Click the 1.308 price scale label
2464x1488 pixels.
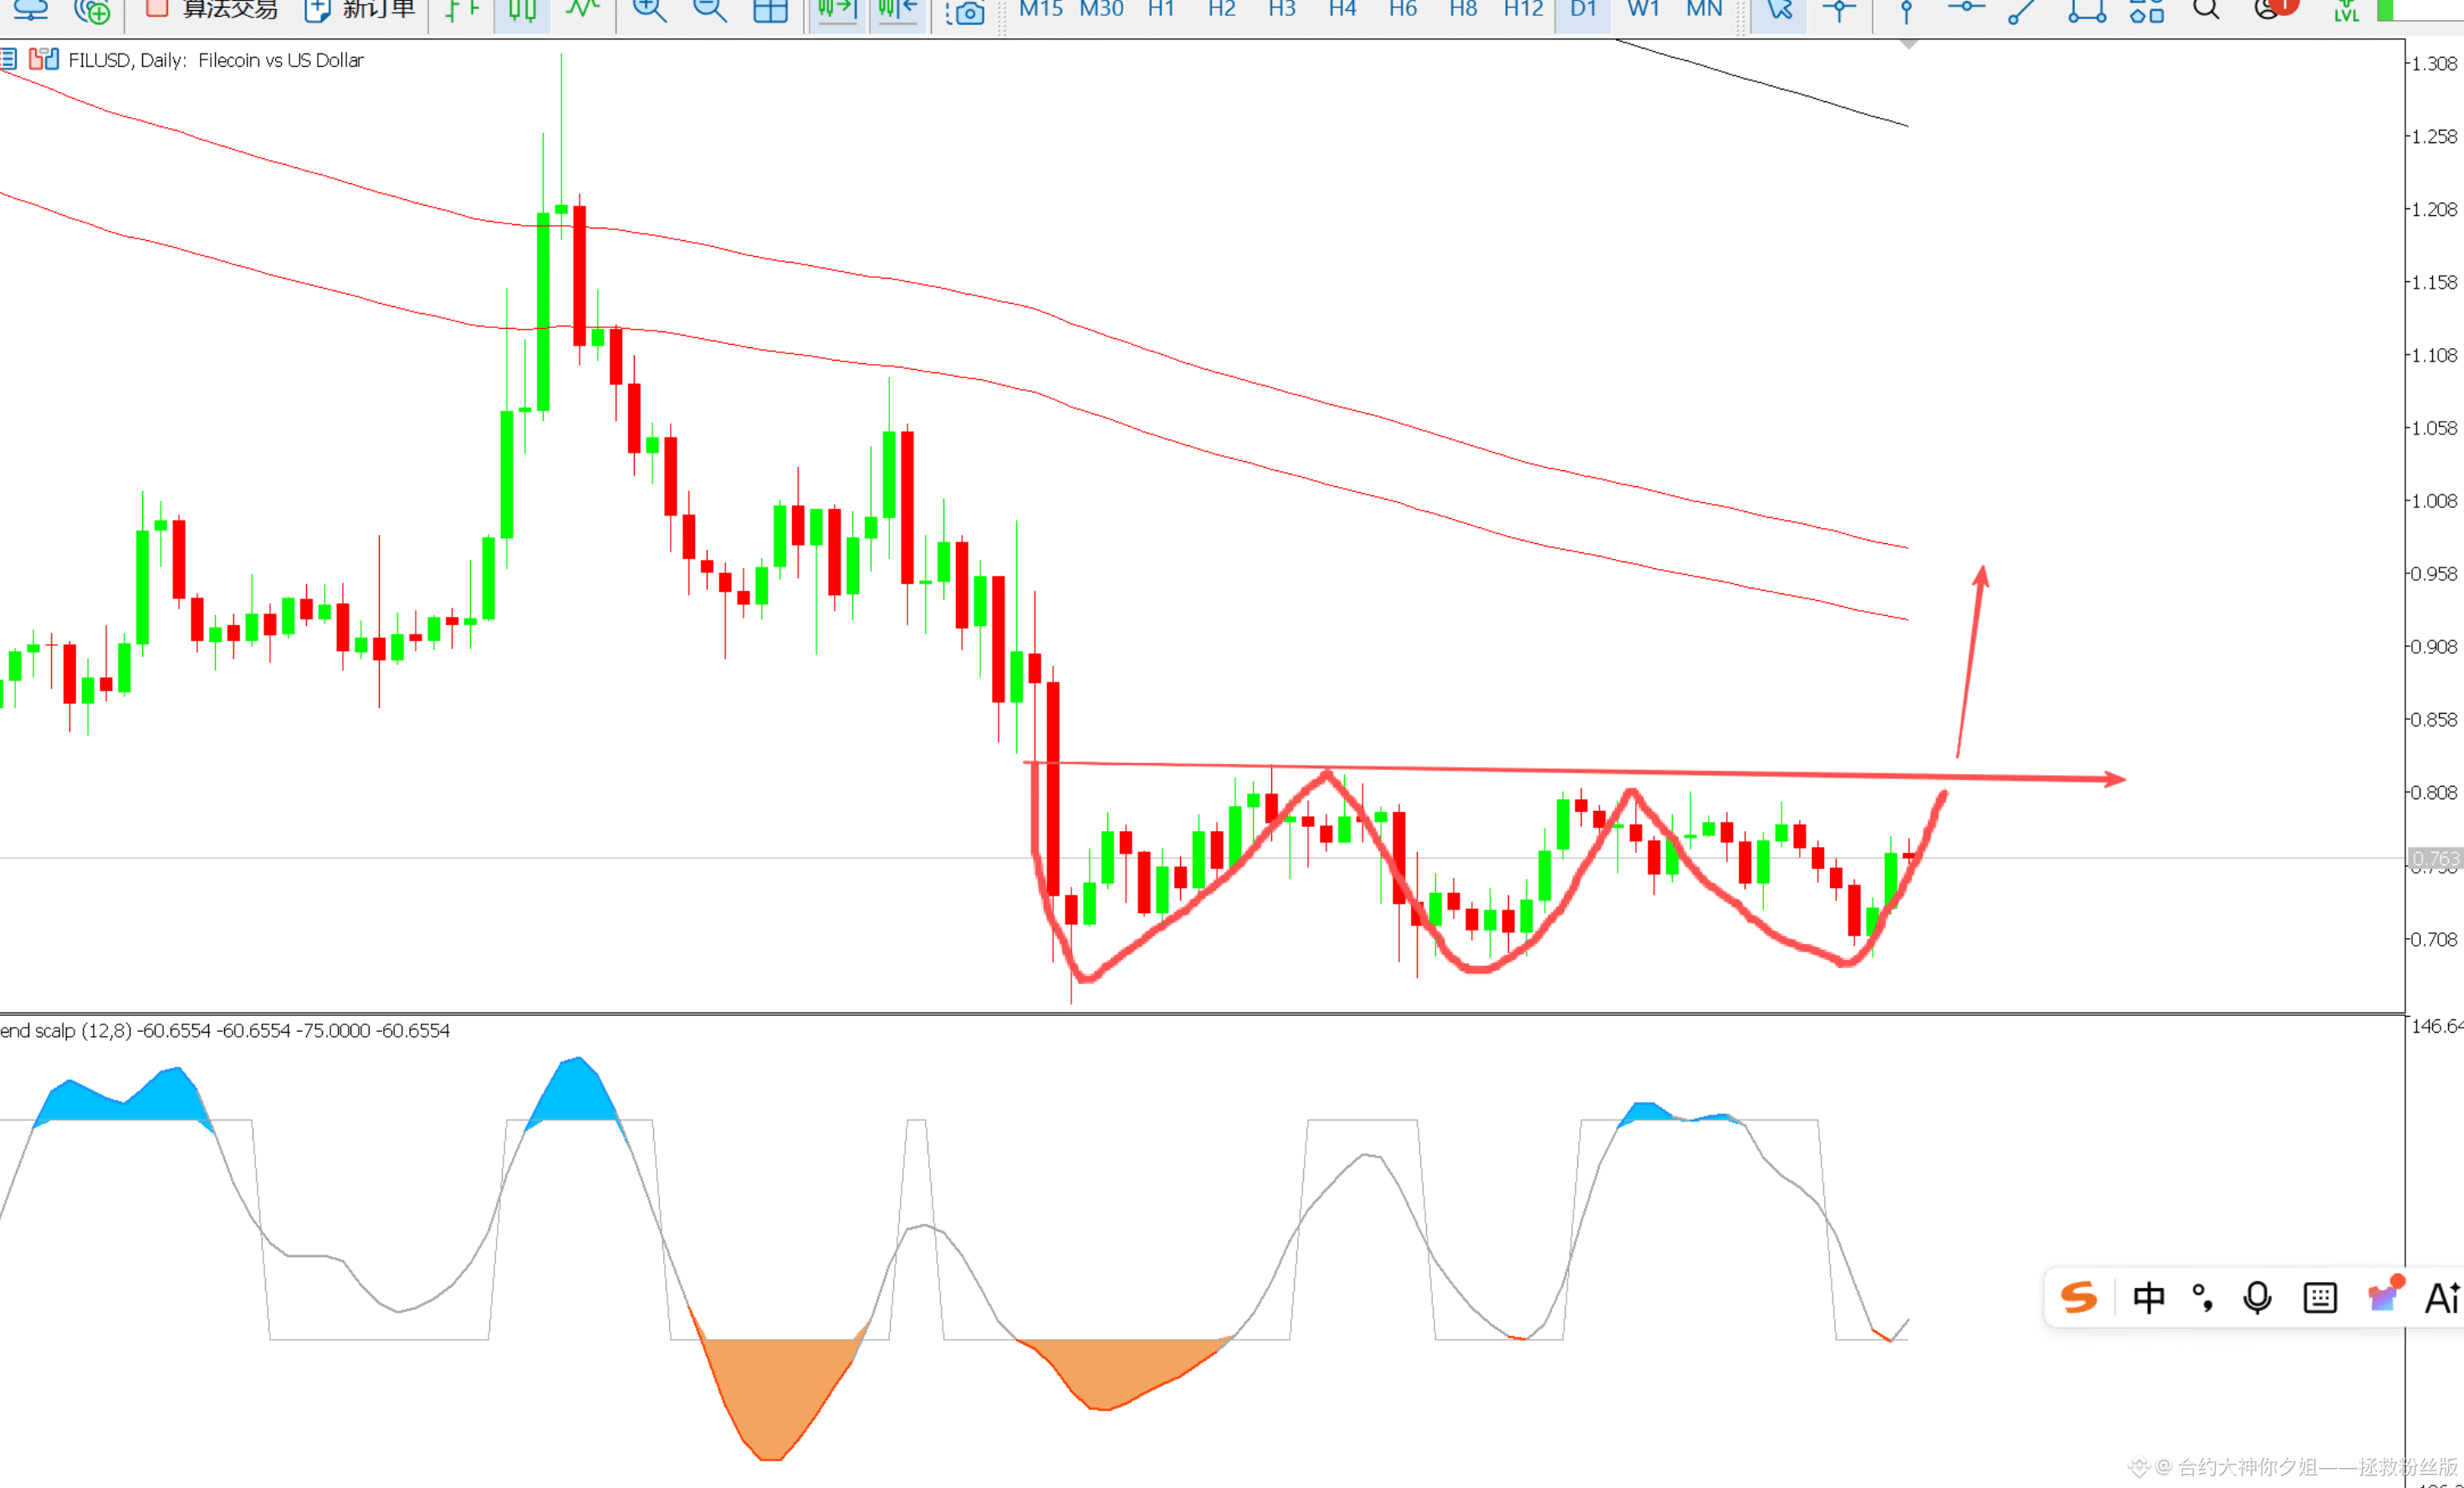(x=2434, y=64)
